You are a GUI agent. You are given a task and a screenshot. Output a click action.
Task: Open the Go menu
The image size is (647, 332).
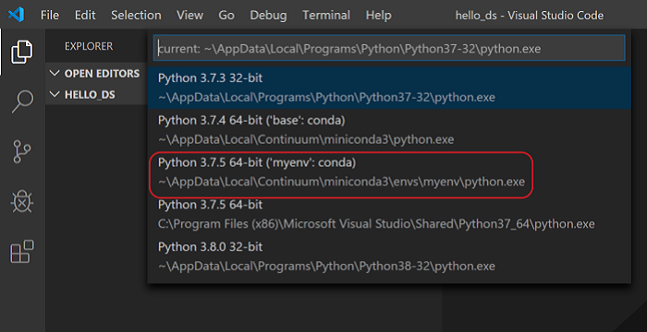pyautogui.click(x=226, y=16)
